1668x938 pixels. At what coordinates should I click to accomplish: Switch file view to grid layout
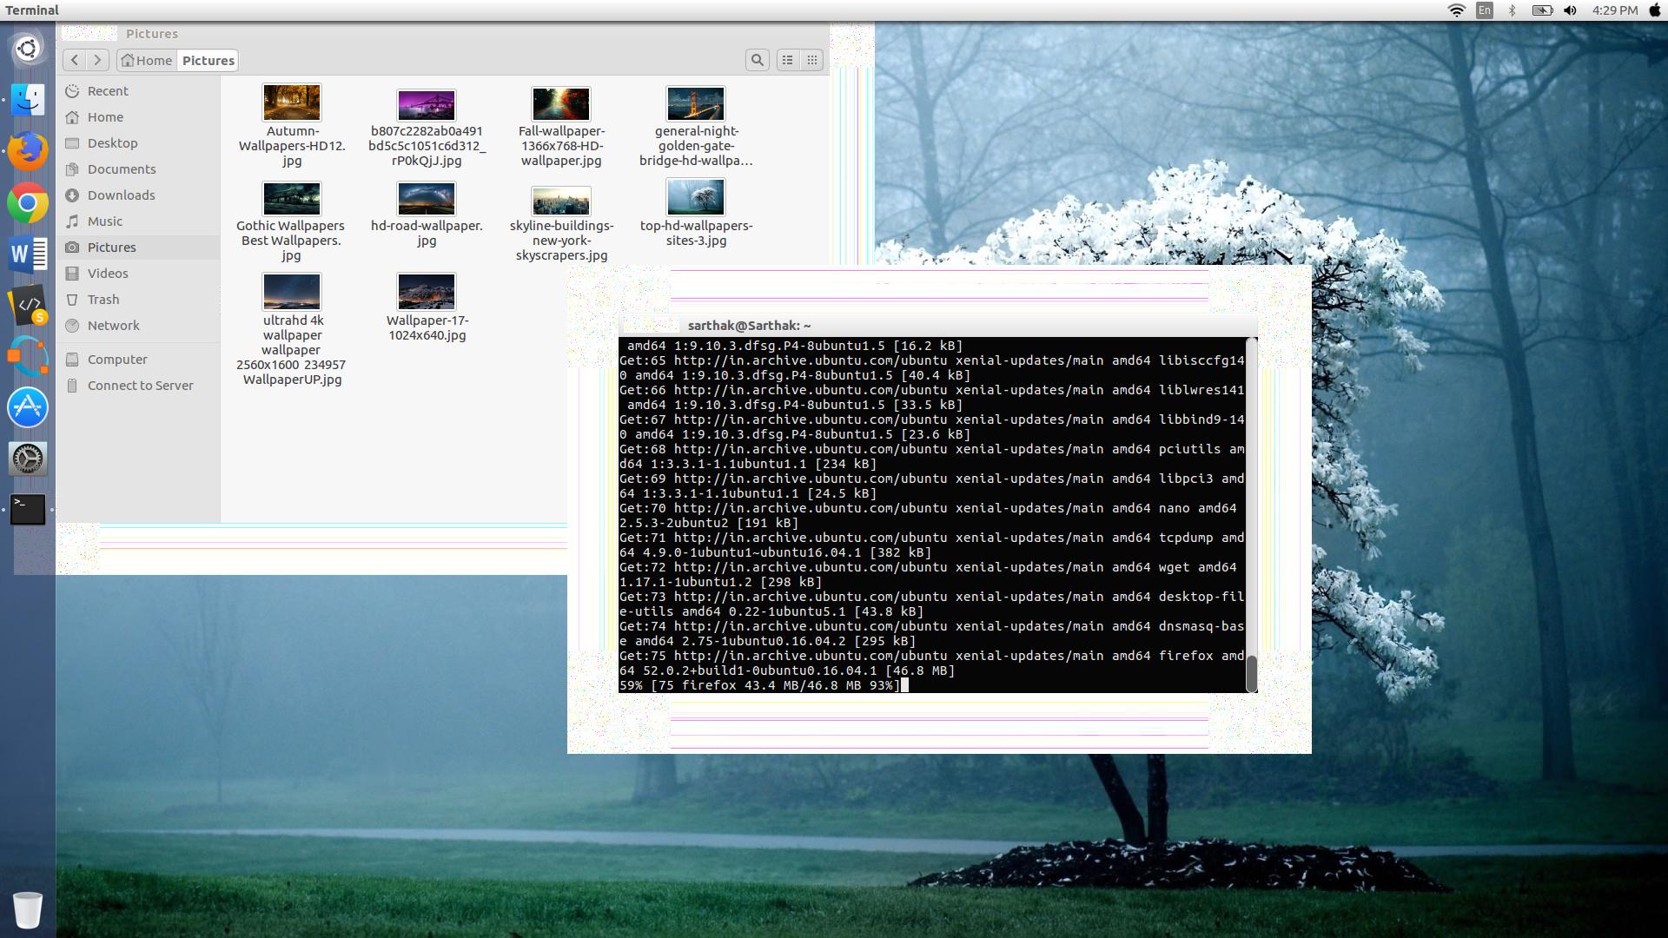(x=812, y=60)
